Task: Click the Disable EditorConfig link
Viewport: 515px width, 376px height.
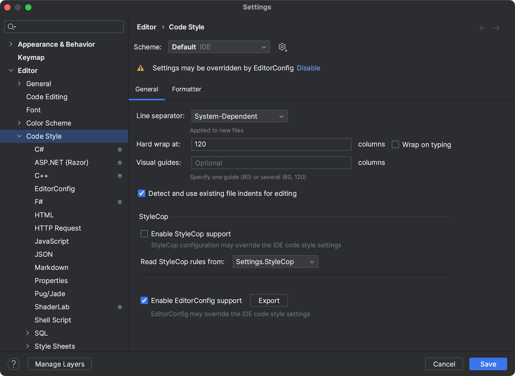Action: pos(308,68)
